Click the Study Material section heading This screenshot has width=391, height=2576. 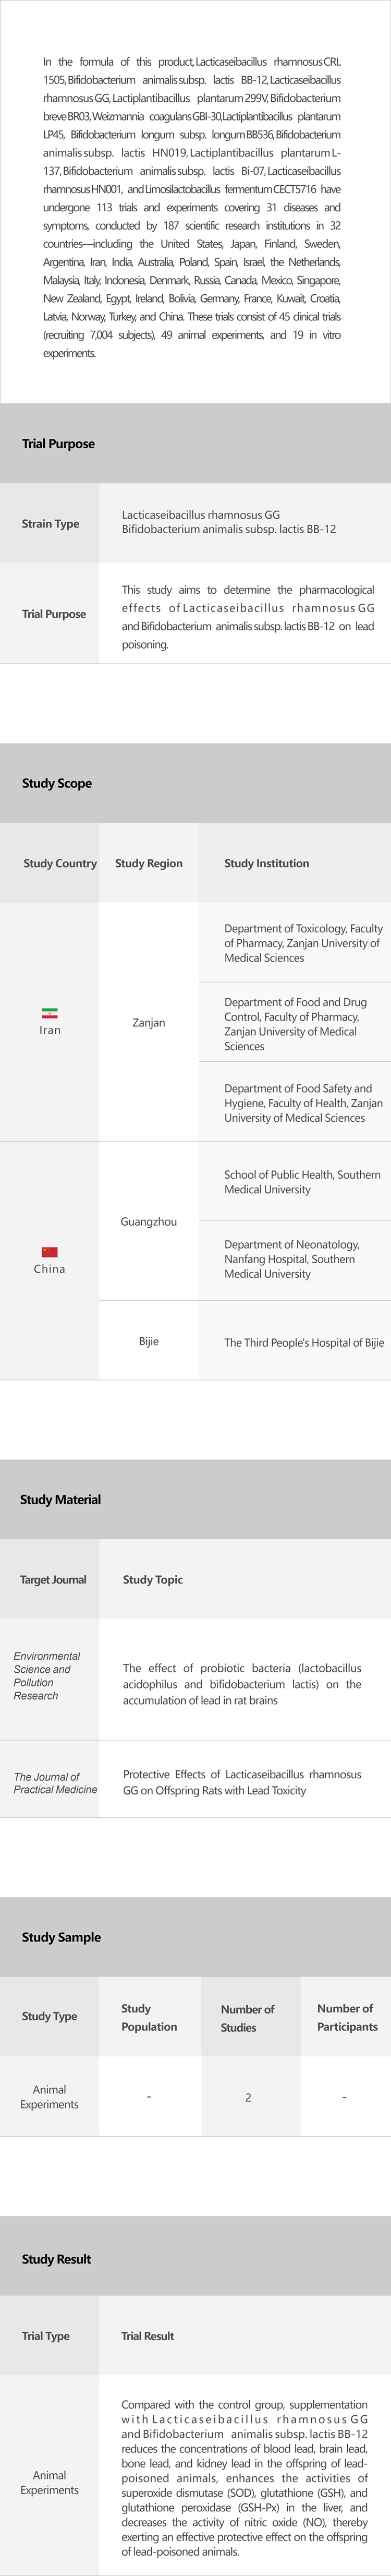tap(60, 1499)
